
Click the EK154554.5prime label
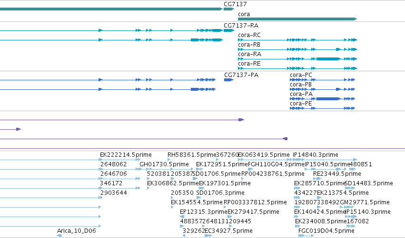[197, 203]
